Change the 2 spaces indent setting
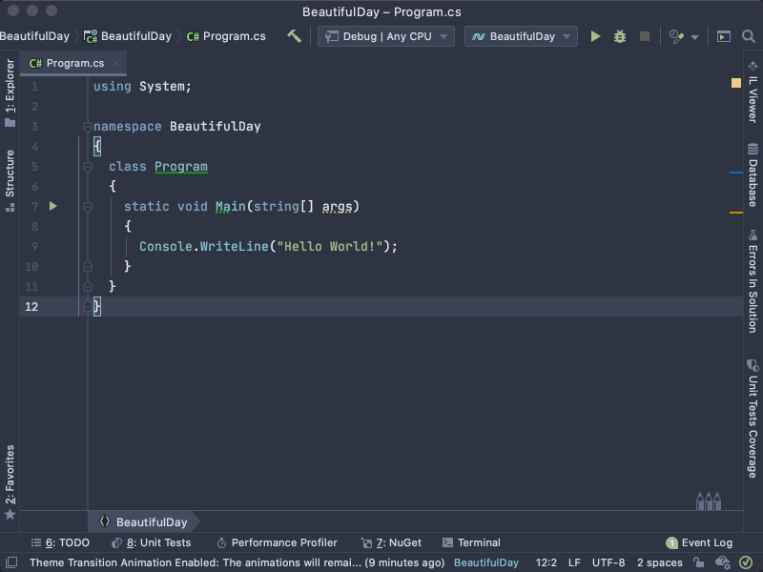Image resolution: width=763 pixels, height=572 pixels. pyautogui.click(x=659, y=562)
